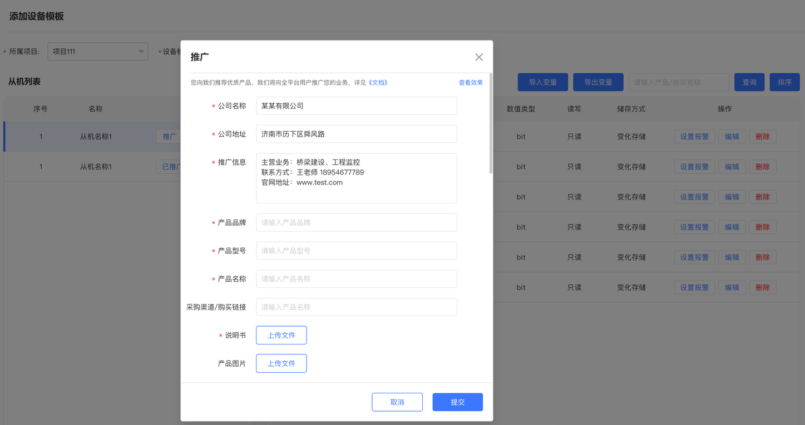Image resolution: width=805 pixels, height=425 pixels.
Task: Click 设置报警 in the first table row
Action: (694, 137)
